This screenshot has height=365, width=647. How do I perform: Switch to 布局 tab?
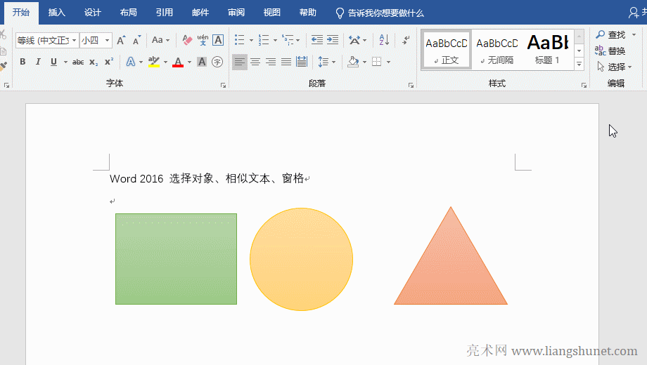pos(128,13)
